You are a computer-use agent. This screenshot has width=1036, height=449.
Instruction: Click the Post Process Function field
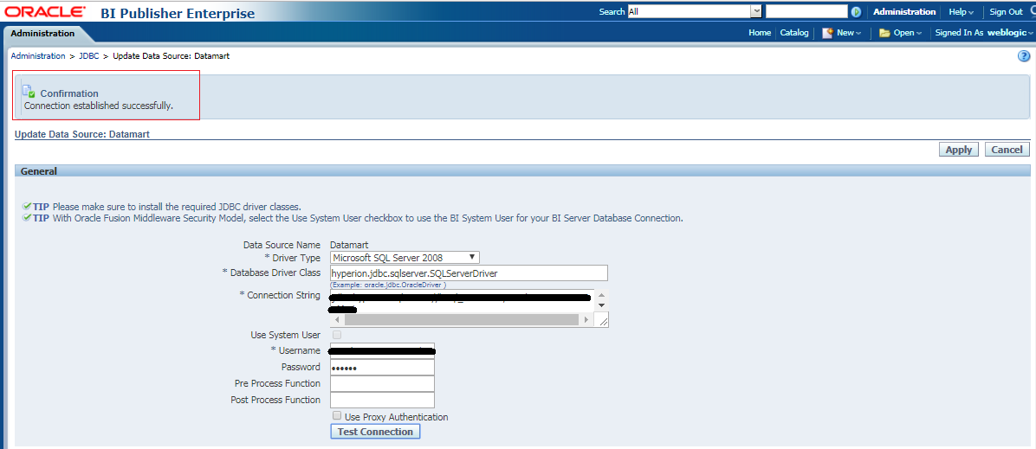(x=382, y=401)
